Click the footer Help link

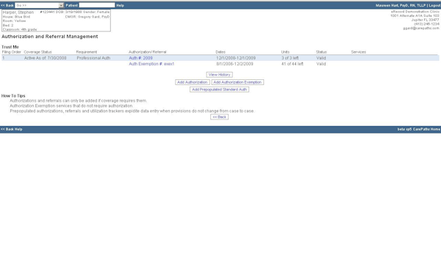(x=18, y=129)
